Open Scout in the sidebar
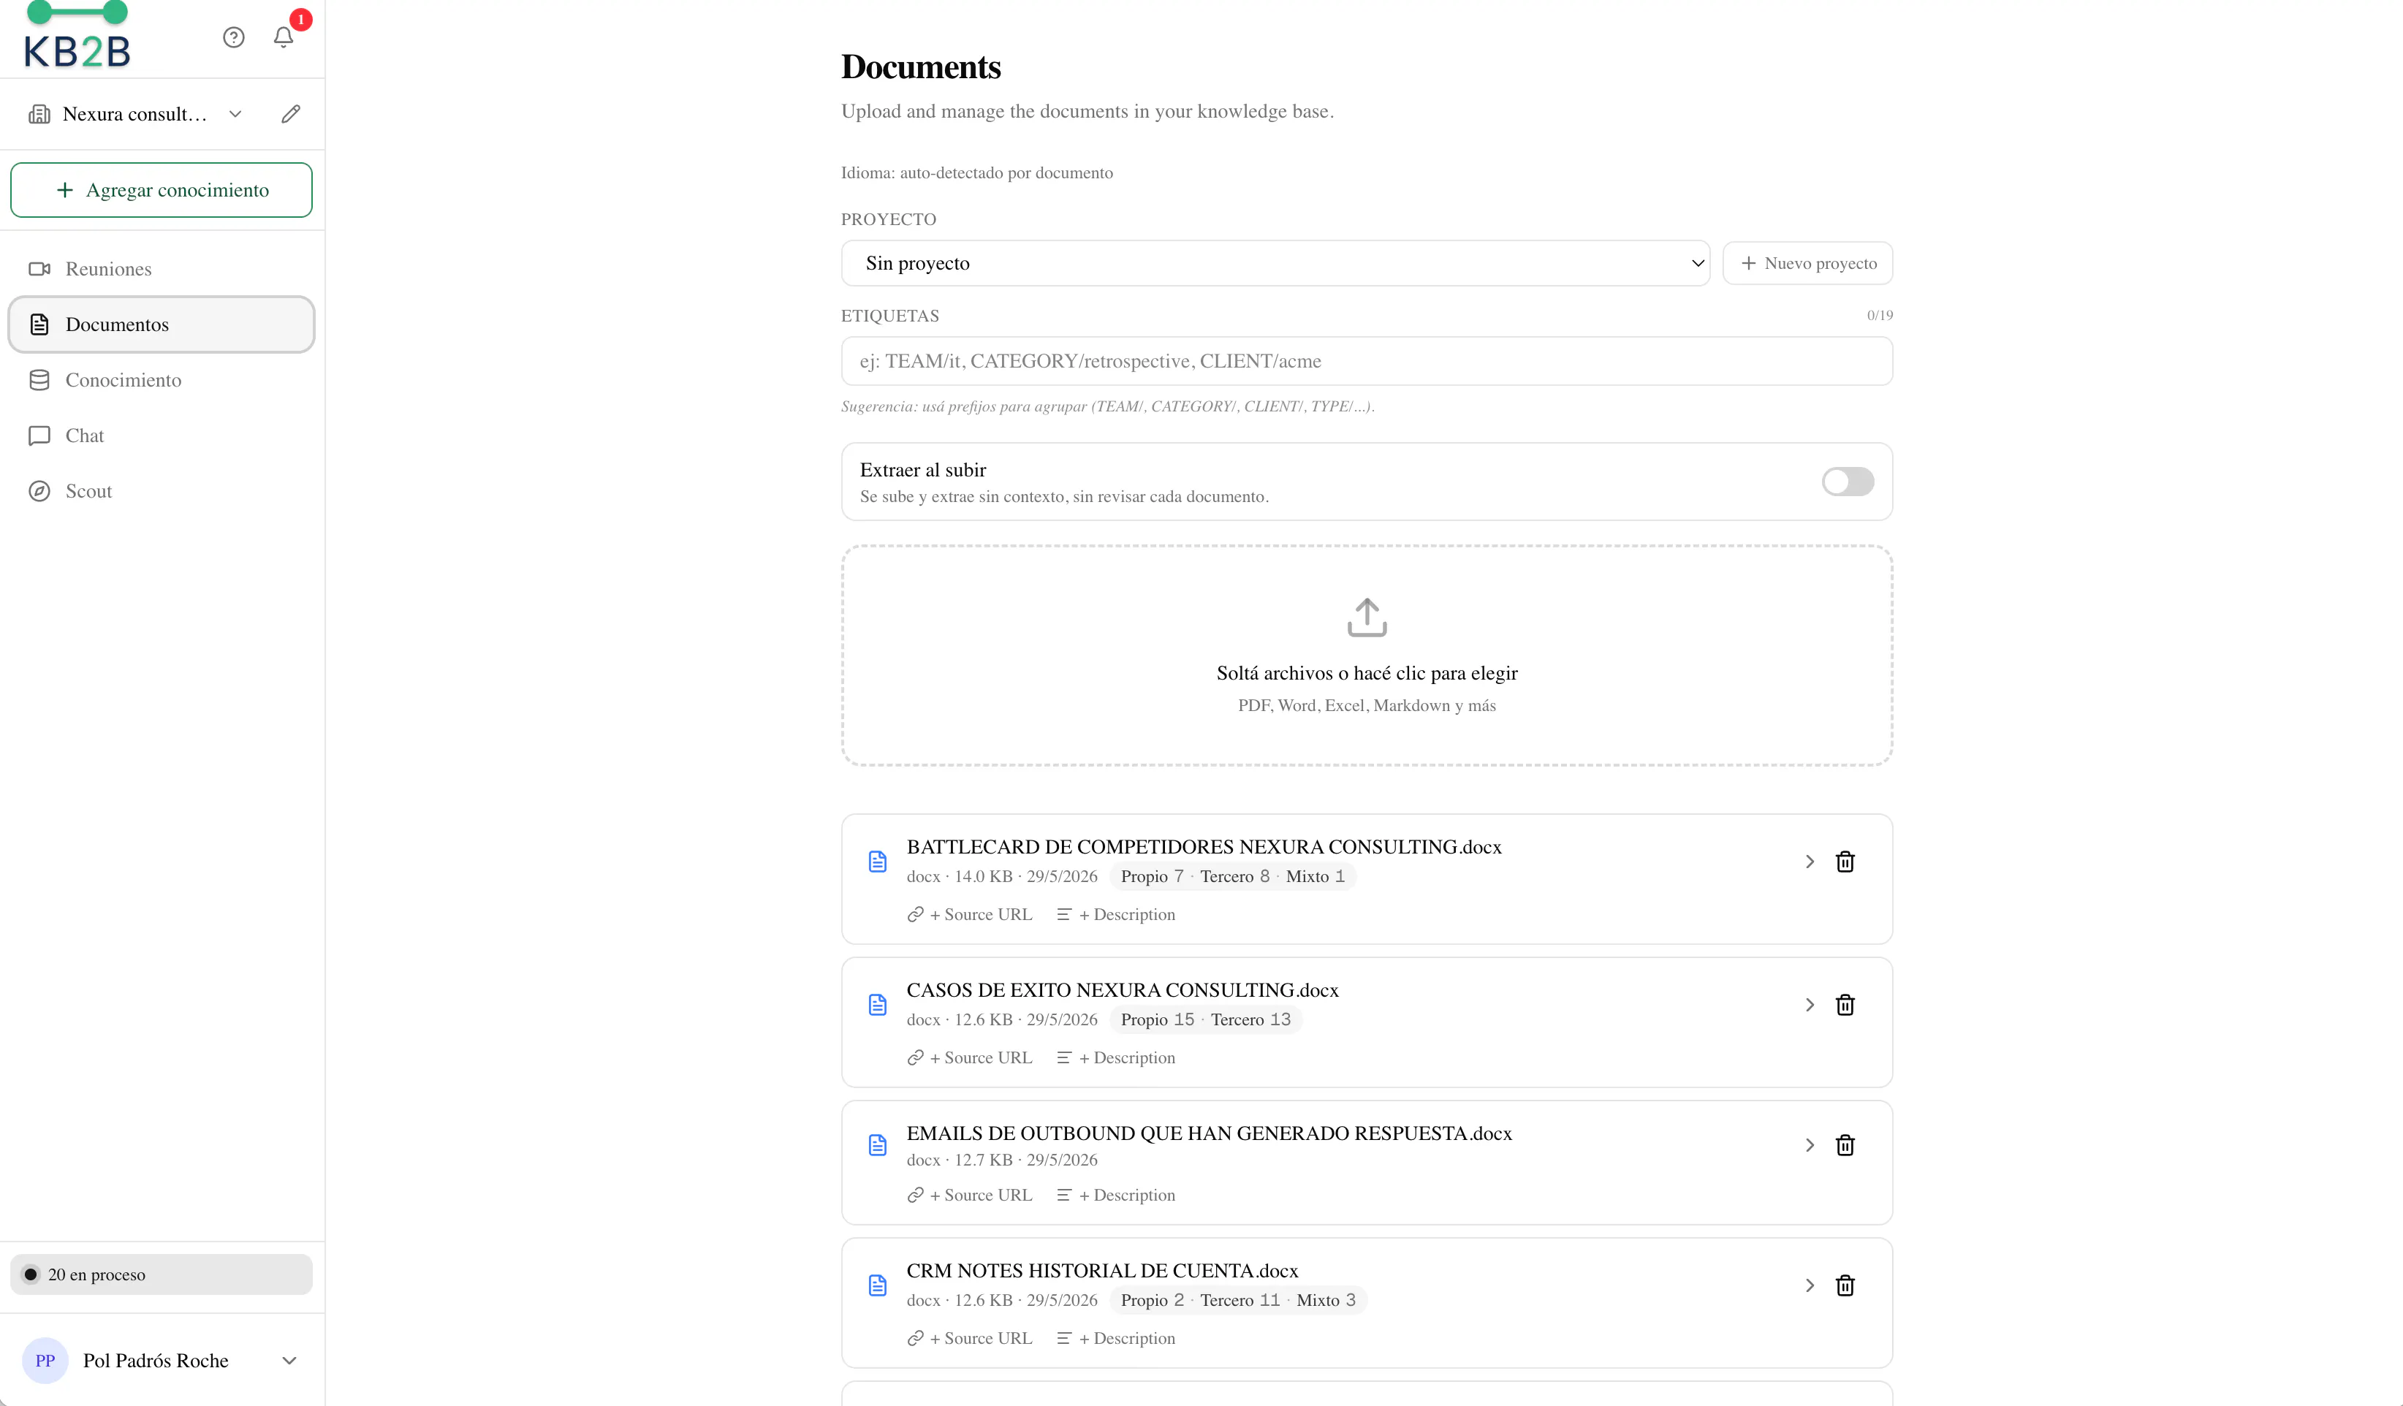 pos(162,491)
